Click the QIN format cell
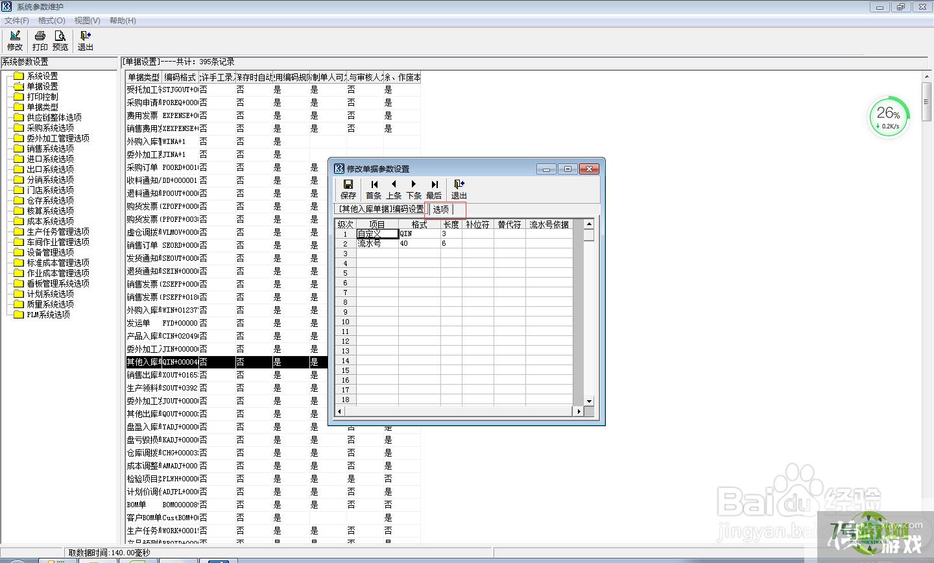The height and width of the screenshot is (563, 934). [x=420, y=234]
